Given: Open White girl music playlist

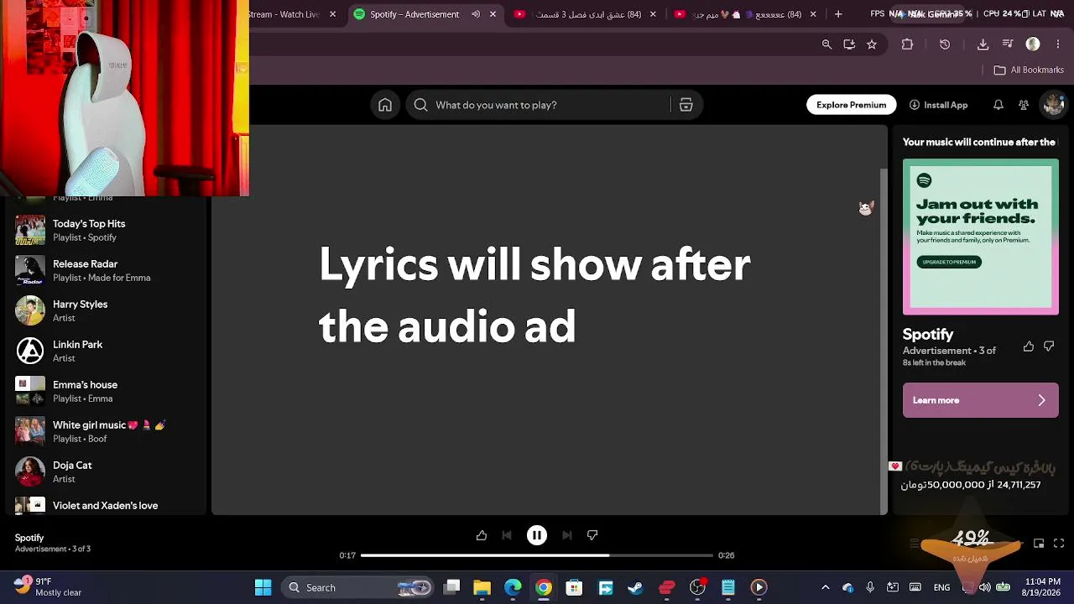Looking at the screenshot, I should pos(104,431).
